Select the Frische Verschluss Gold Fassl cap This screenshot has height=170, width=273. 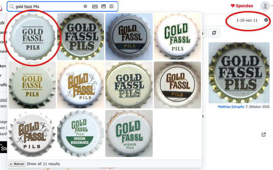(81, 133)
